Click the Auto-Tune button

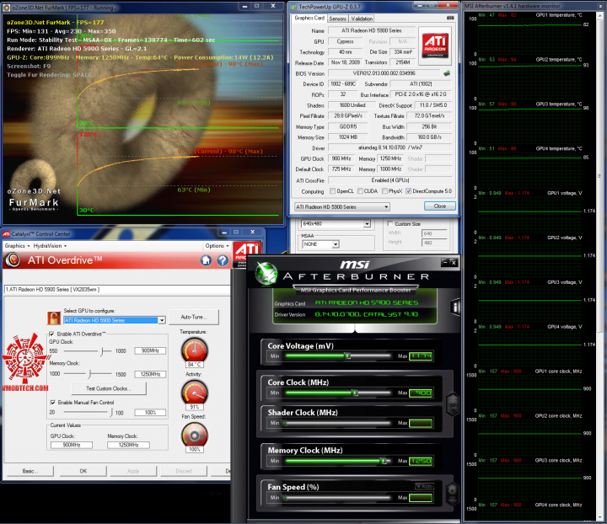point(194,317)
